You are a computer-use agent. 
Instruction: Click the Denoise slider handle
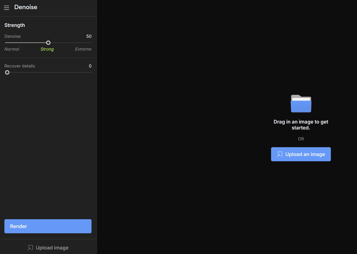(x=48, y=43)
